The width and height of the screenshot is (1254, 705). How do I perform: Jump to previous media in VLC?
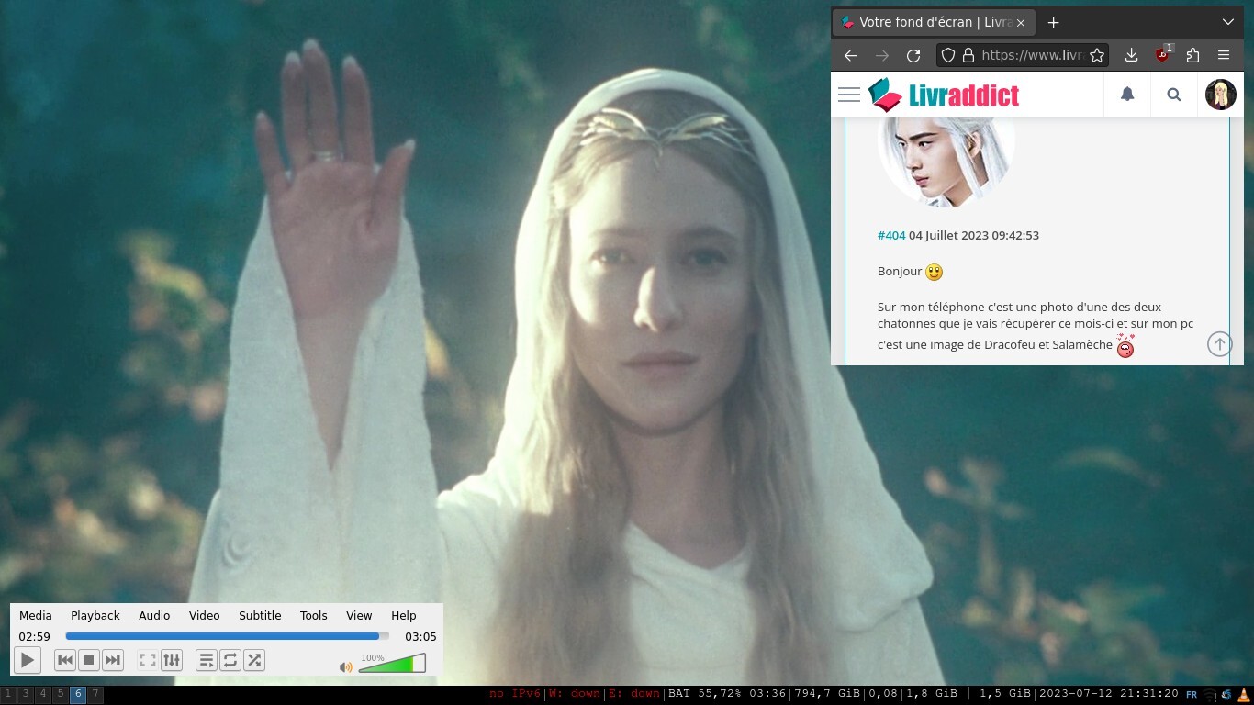(x=65, y=660)
